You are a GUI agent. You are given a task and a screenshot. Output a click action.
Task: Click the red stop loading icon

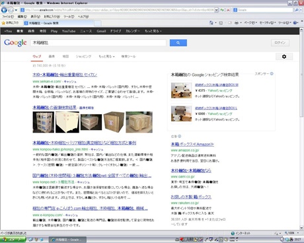pos(228,10)
